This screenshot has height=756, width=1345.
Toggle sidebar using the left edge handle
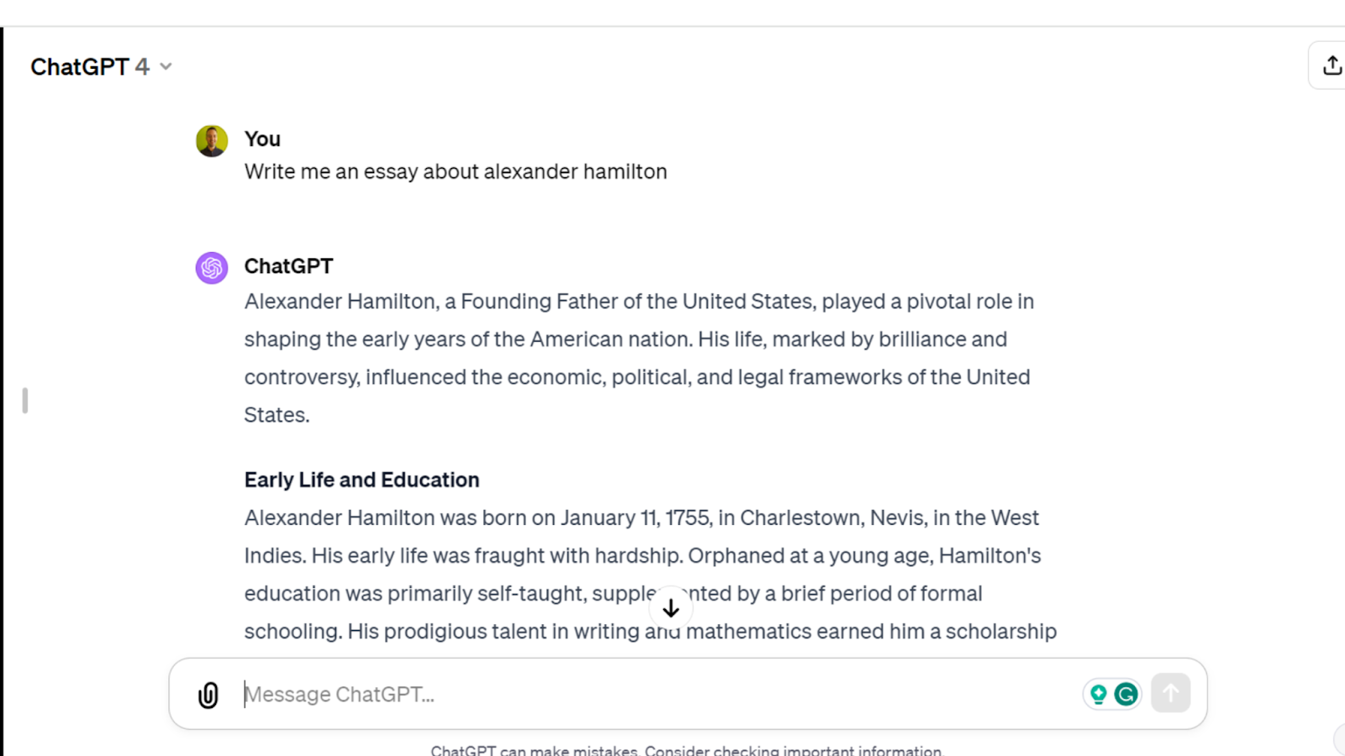point(25,401)
